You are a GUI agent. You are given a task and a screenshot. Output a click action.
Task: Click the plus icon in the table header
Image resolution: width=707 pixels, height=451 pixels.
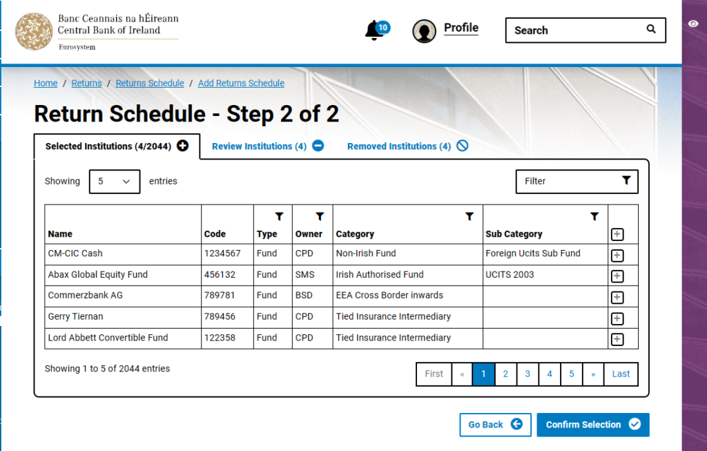point(617,234)
